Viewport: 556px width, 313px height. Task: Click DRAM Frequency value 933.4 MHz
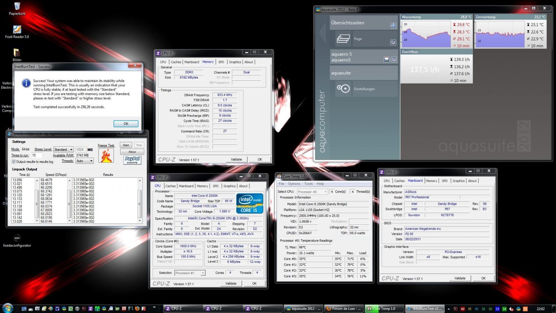pyautogui.click(x=225, y=95)
